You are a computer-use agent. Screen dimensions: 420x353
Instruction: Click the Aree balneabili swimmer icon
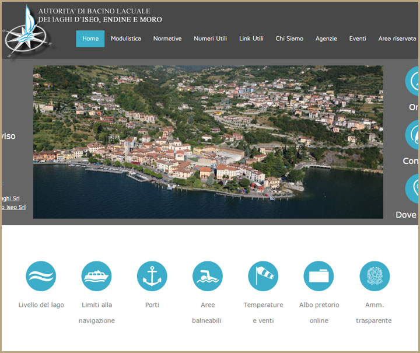[x=208, y=276]
